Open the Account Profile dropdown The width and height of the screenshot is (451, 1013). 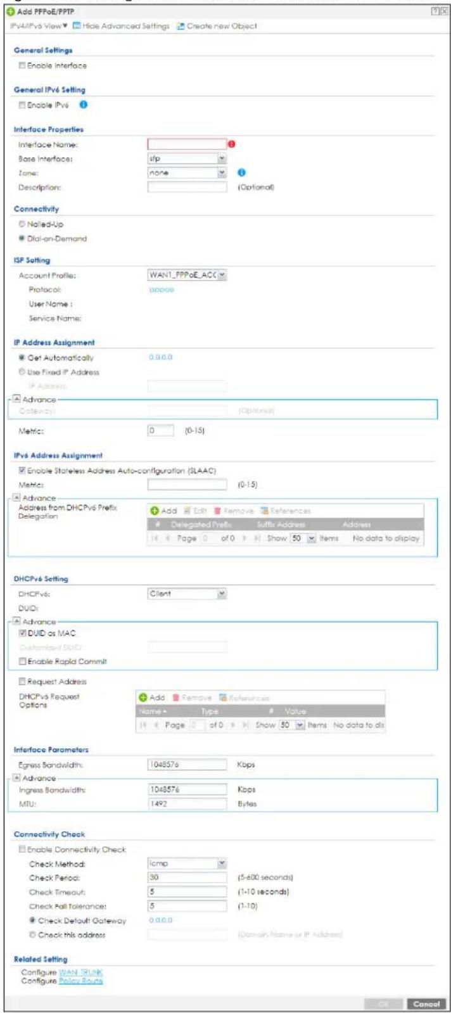pyautogui.click(x=187, y=275)
